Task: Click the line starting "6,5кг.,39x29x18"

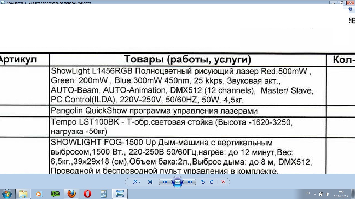Action: [181, 162]
